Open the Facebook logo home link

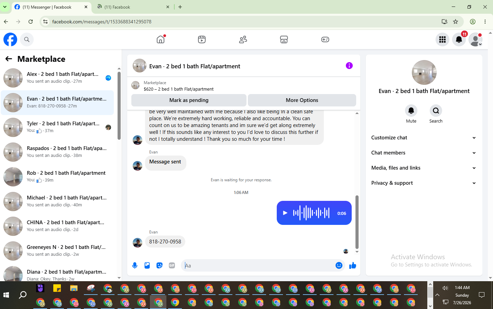click(10, 39)
